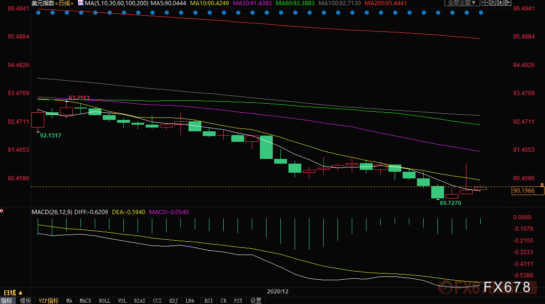
Task: Switch to the 模板 tab
Action: tap(25, 301)
